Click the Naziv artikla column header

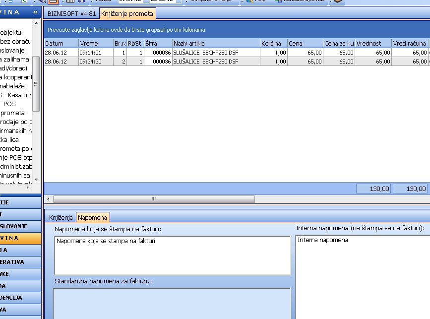coord(216,44)
